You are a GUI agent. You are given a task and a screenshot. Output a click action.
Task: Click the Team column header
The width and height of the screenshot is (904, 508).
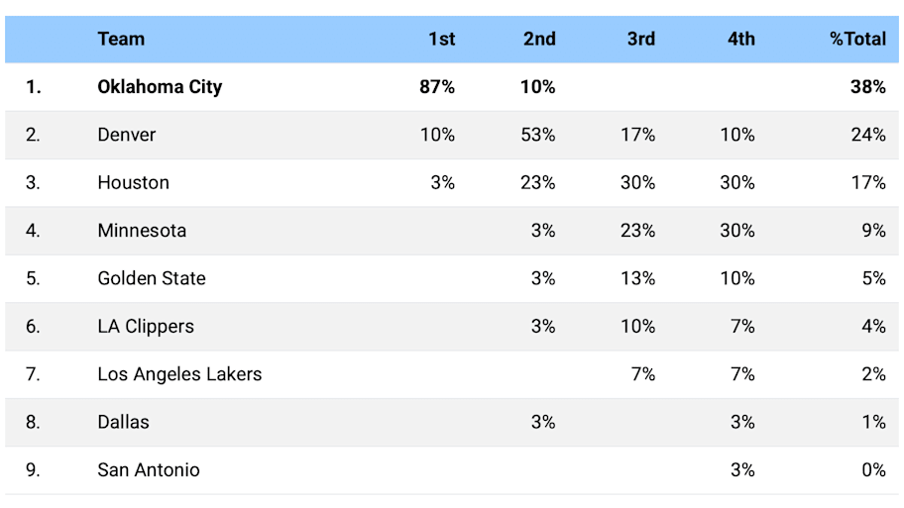[121, 40]
